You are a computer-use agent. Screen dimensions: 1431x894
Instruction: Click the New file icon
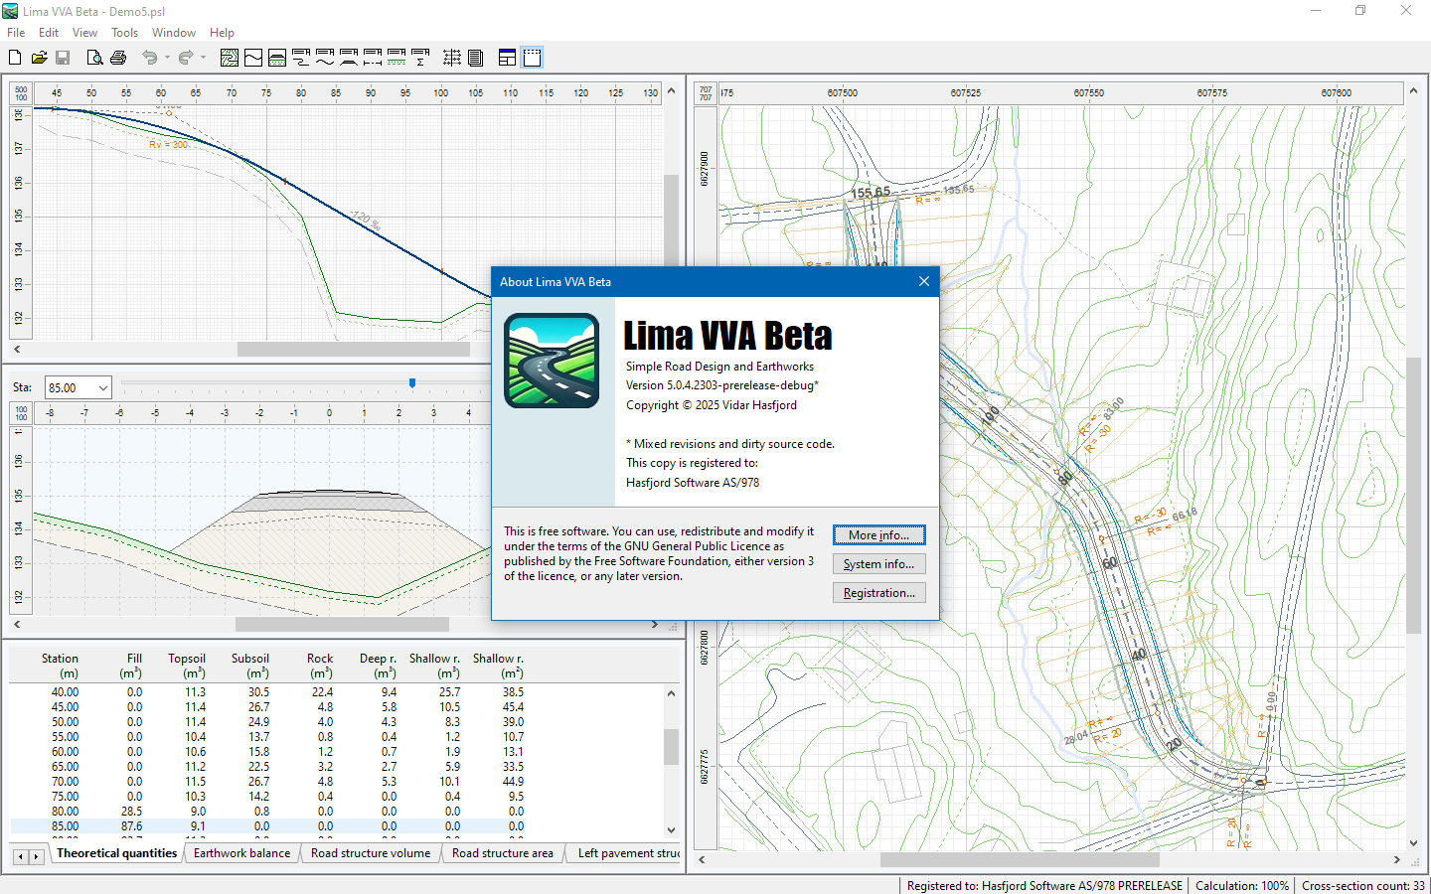[x=15, y=58]
